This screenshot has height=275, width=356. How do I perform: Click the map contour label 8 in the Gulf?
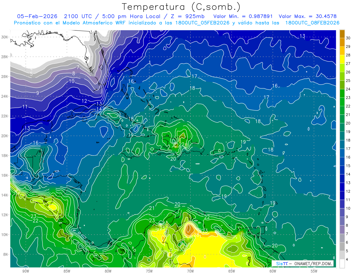tap(74, 74)
